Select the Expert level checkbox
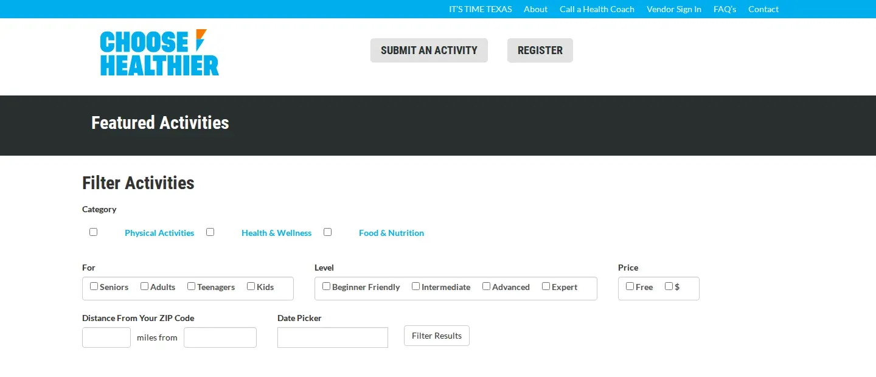The width and height of the screenshot is (876, 377). coord(546,286)
